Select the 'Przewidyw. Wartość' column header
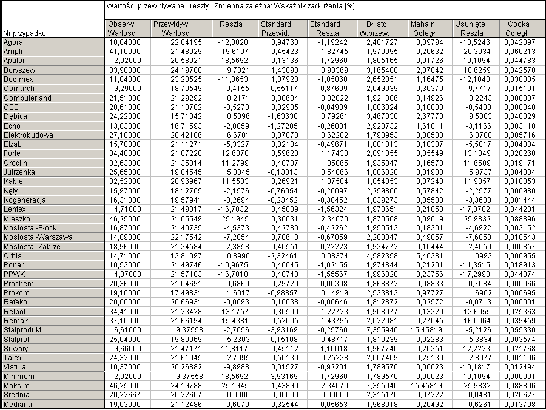The width and height of the screenshot is (546, 410). [x=181, y=29]
